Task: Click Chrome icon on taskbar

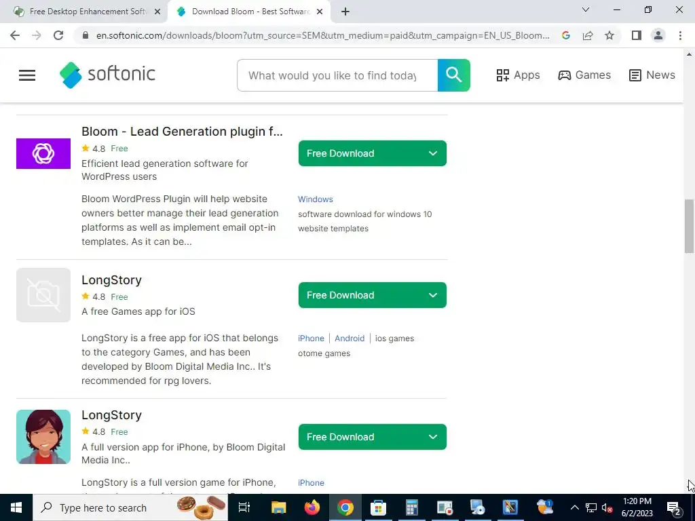Action: [345, 507]
